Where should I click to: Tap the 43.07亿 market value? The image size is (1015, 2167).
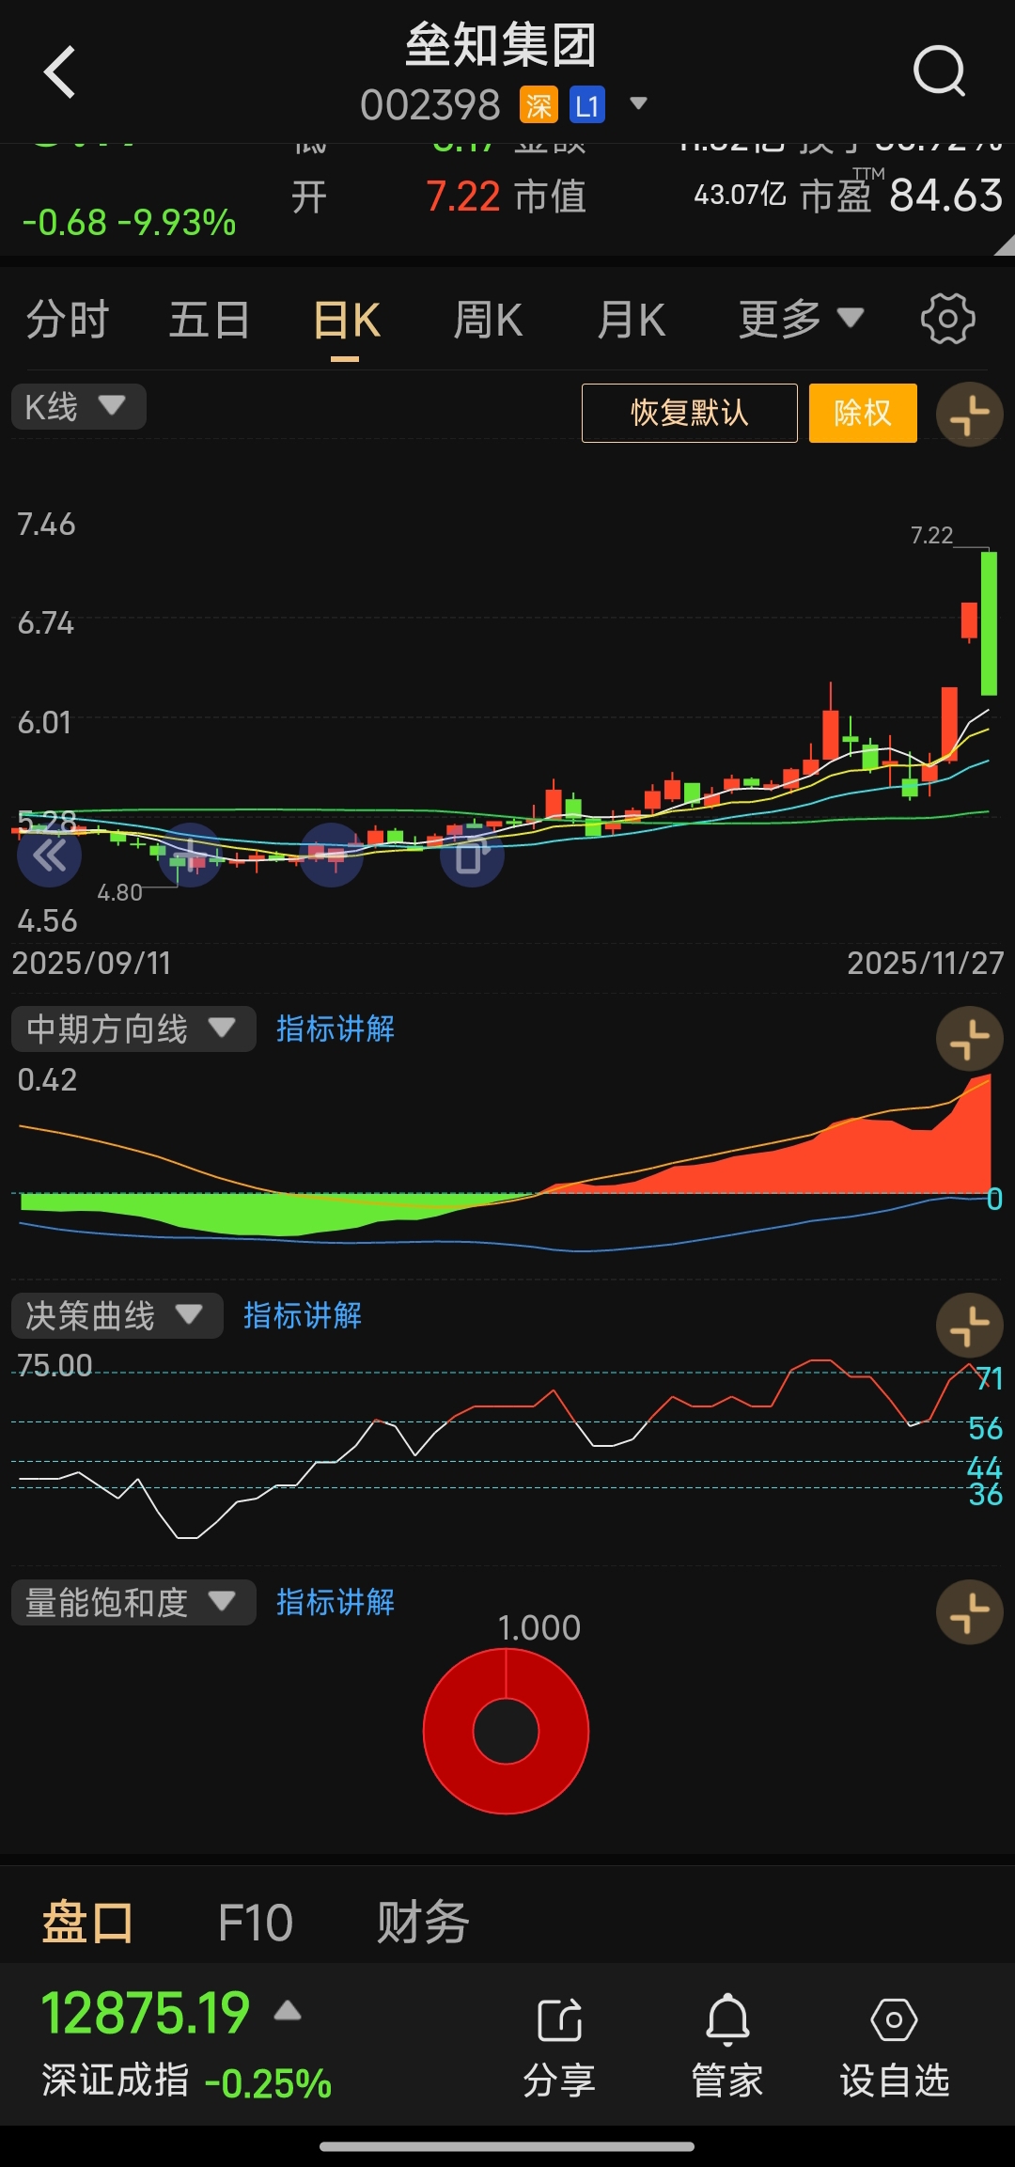pyautogui.click(x=740, y=195)
